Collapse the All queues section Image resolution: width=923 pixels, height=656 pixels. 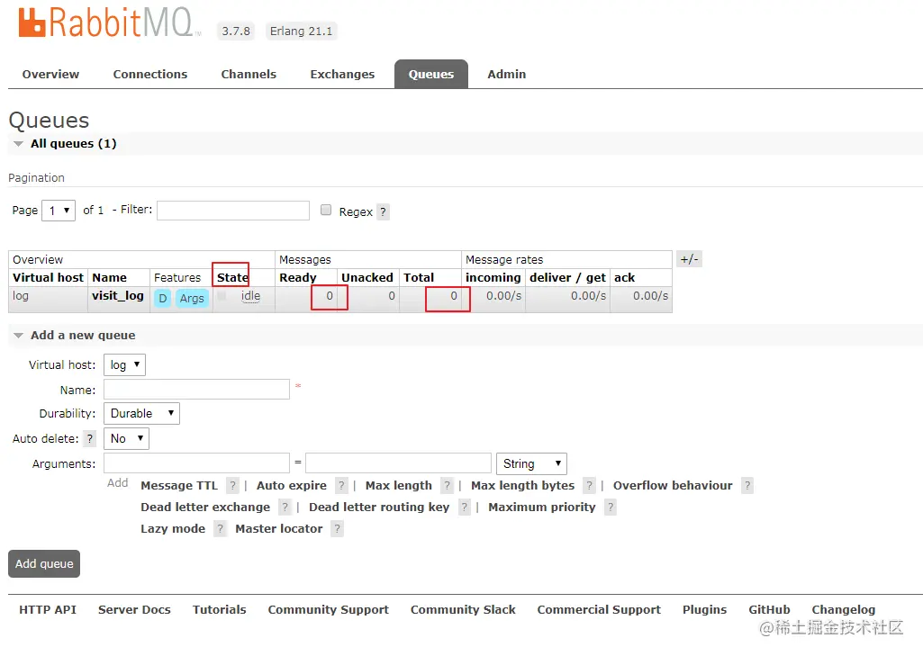(x=18, y=144)
